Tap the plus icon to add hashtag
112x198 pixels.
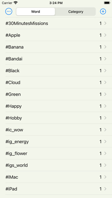pos(103,11)
